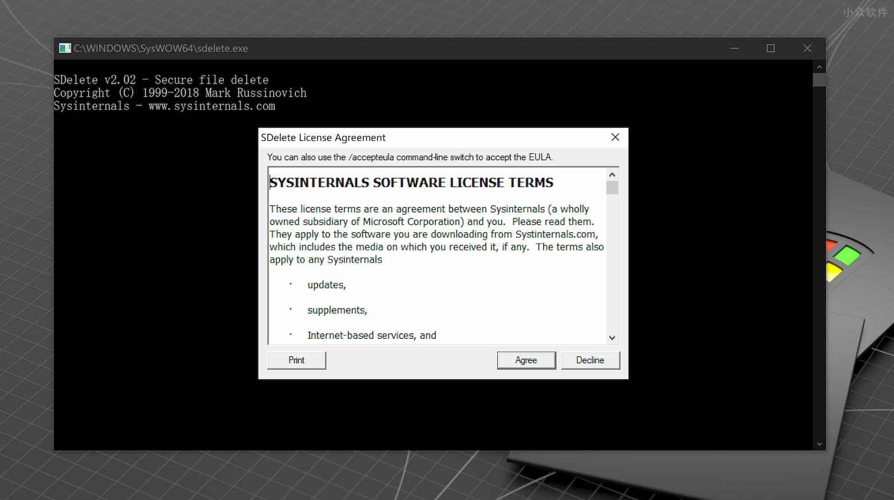
Task: Click the license text scrollbar thumb
Action: tap(612, 188)
